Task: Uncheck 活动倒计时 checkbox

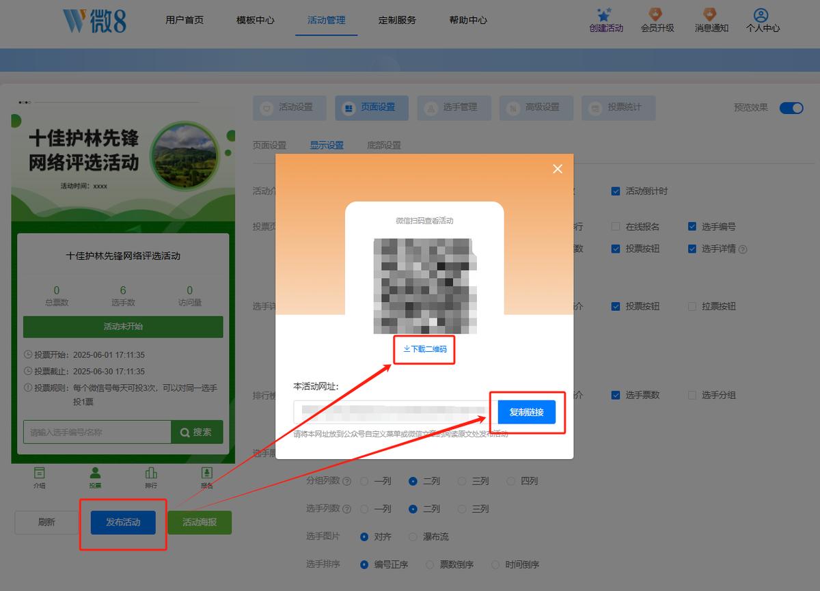Action: [x=616, y=191]
